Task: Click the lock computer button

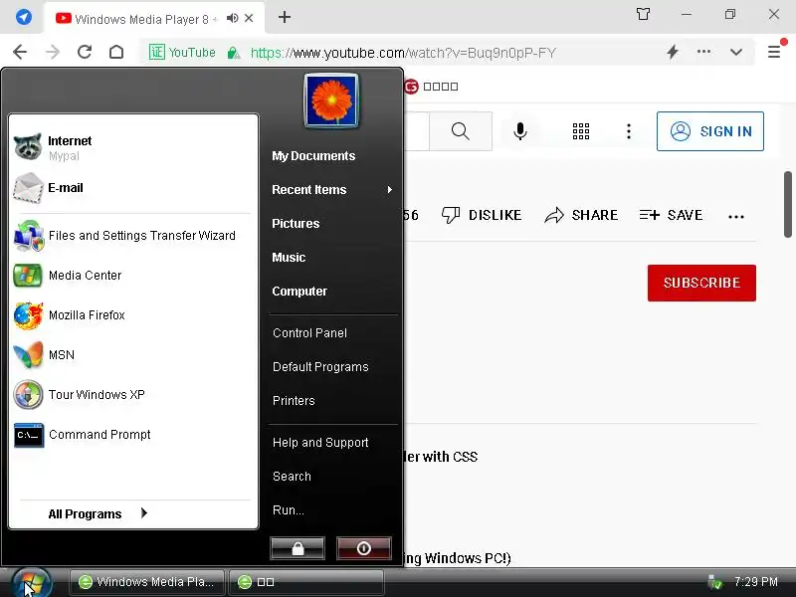Action: coord(298,548)
